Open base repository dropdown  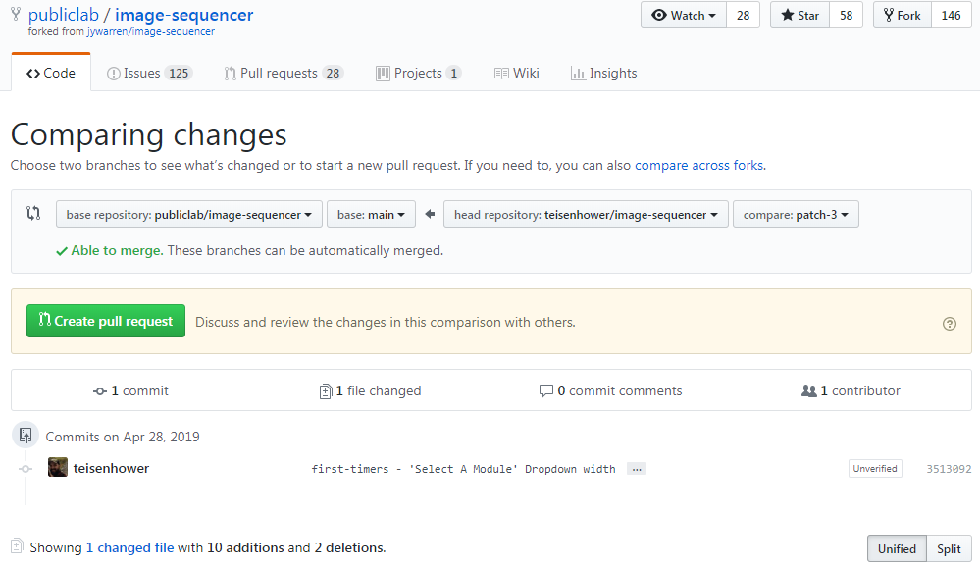(188, 215)
